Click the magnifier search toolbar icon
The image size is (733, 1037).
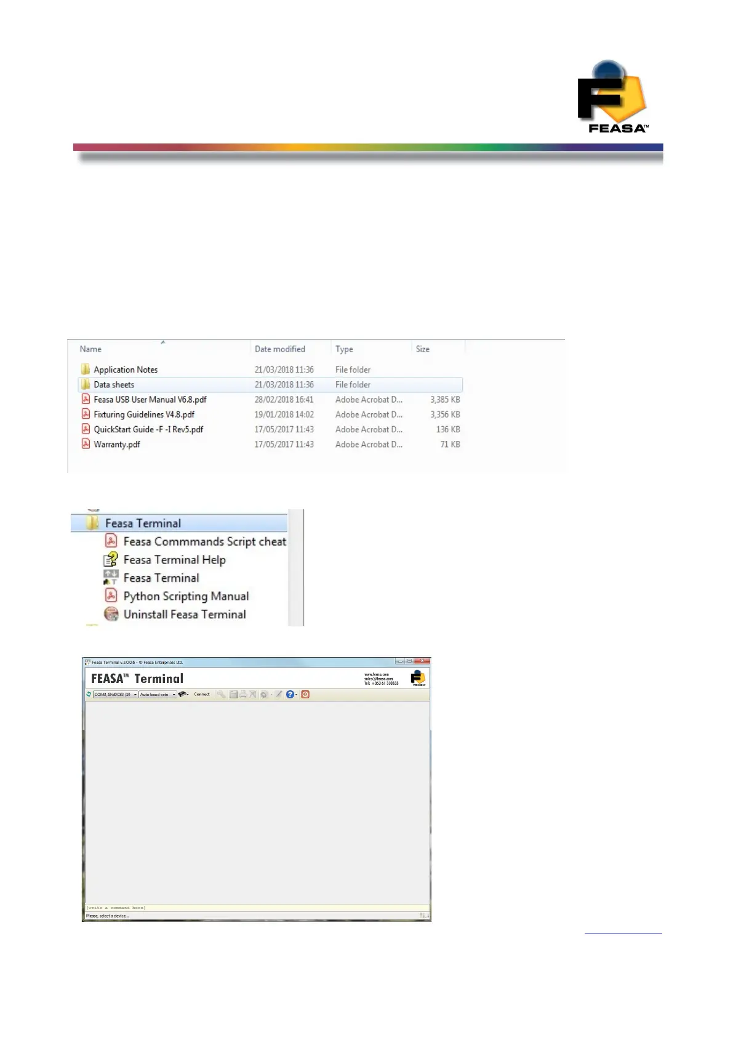click(222, 694)
